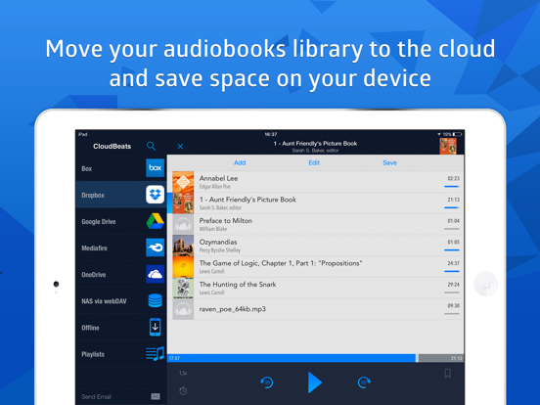
Task: Play the Annabel Lee track
Action: tap(315, 182)
